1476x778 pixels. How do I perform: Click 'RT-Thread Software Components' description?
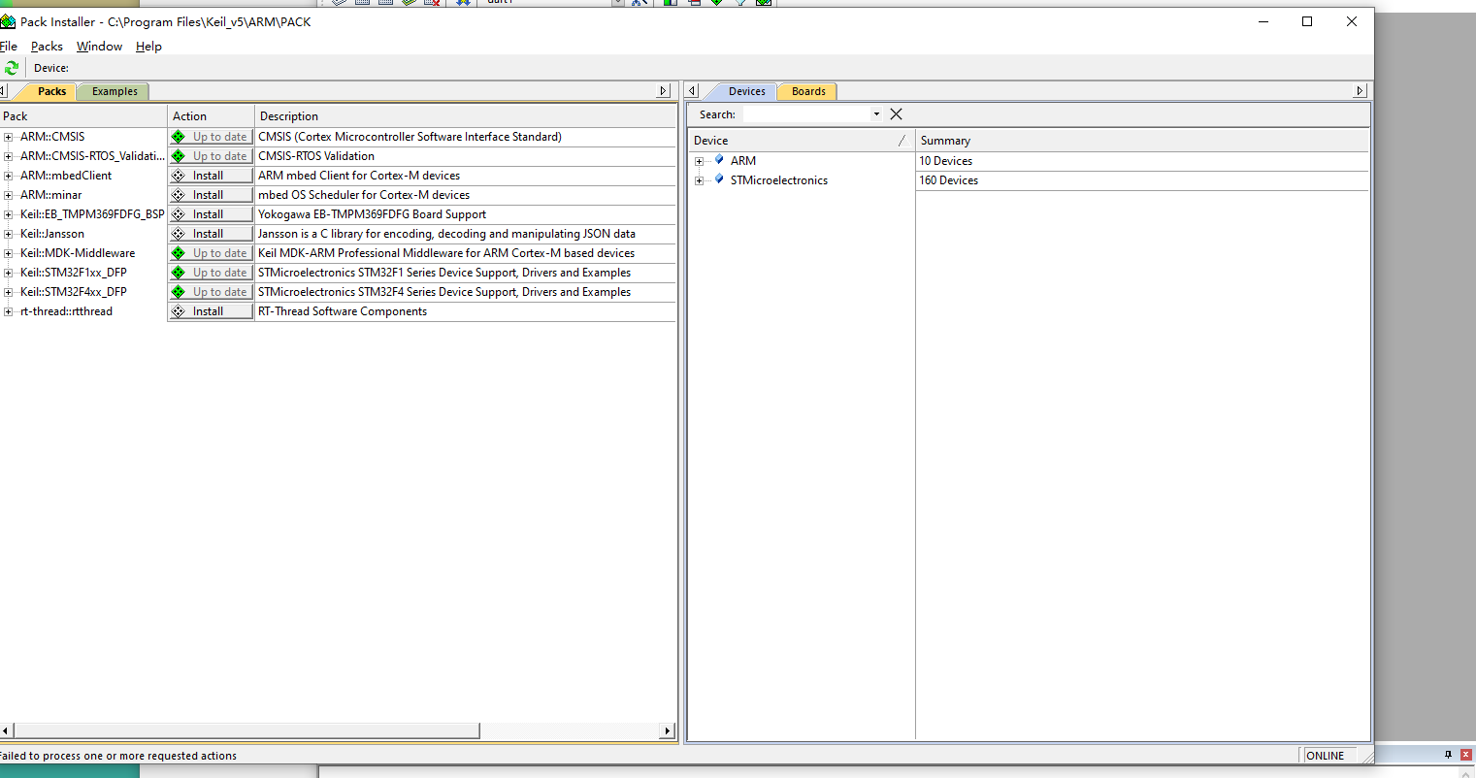[343, 311]
